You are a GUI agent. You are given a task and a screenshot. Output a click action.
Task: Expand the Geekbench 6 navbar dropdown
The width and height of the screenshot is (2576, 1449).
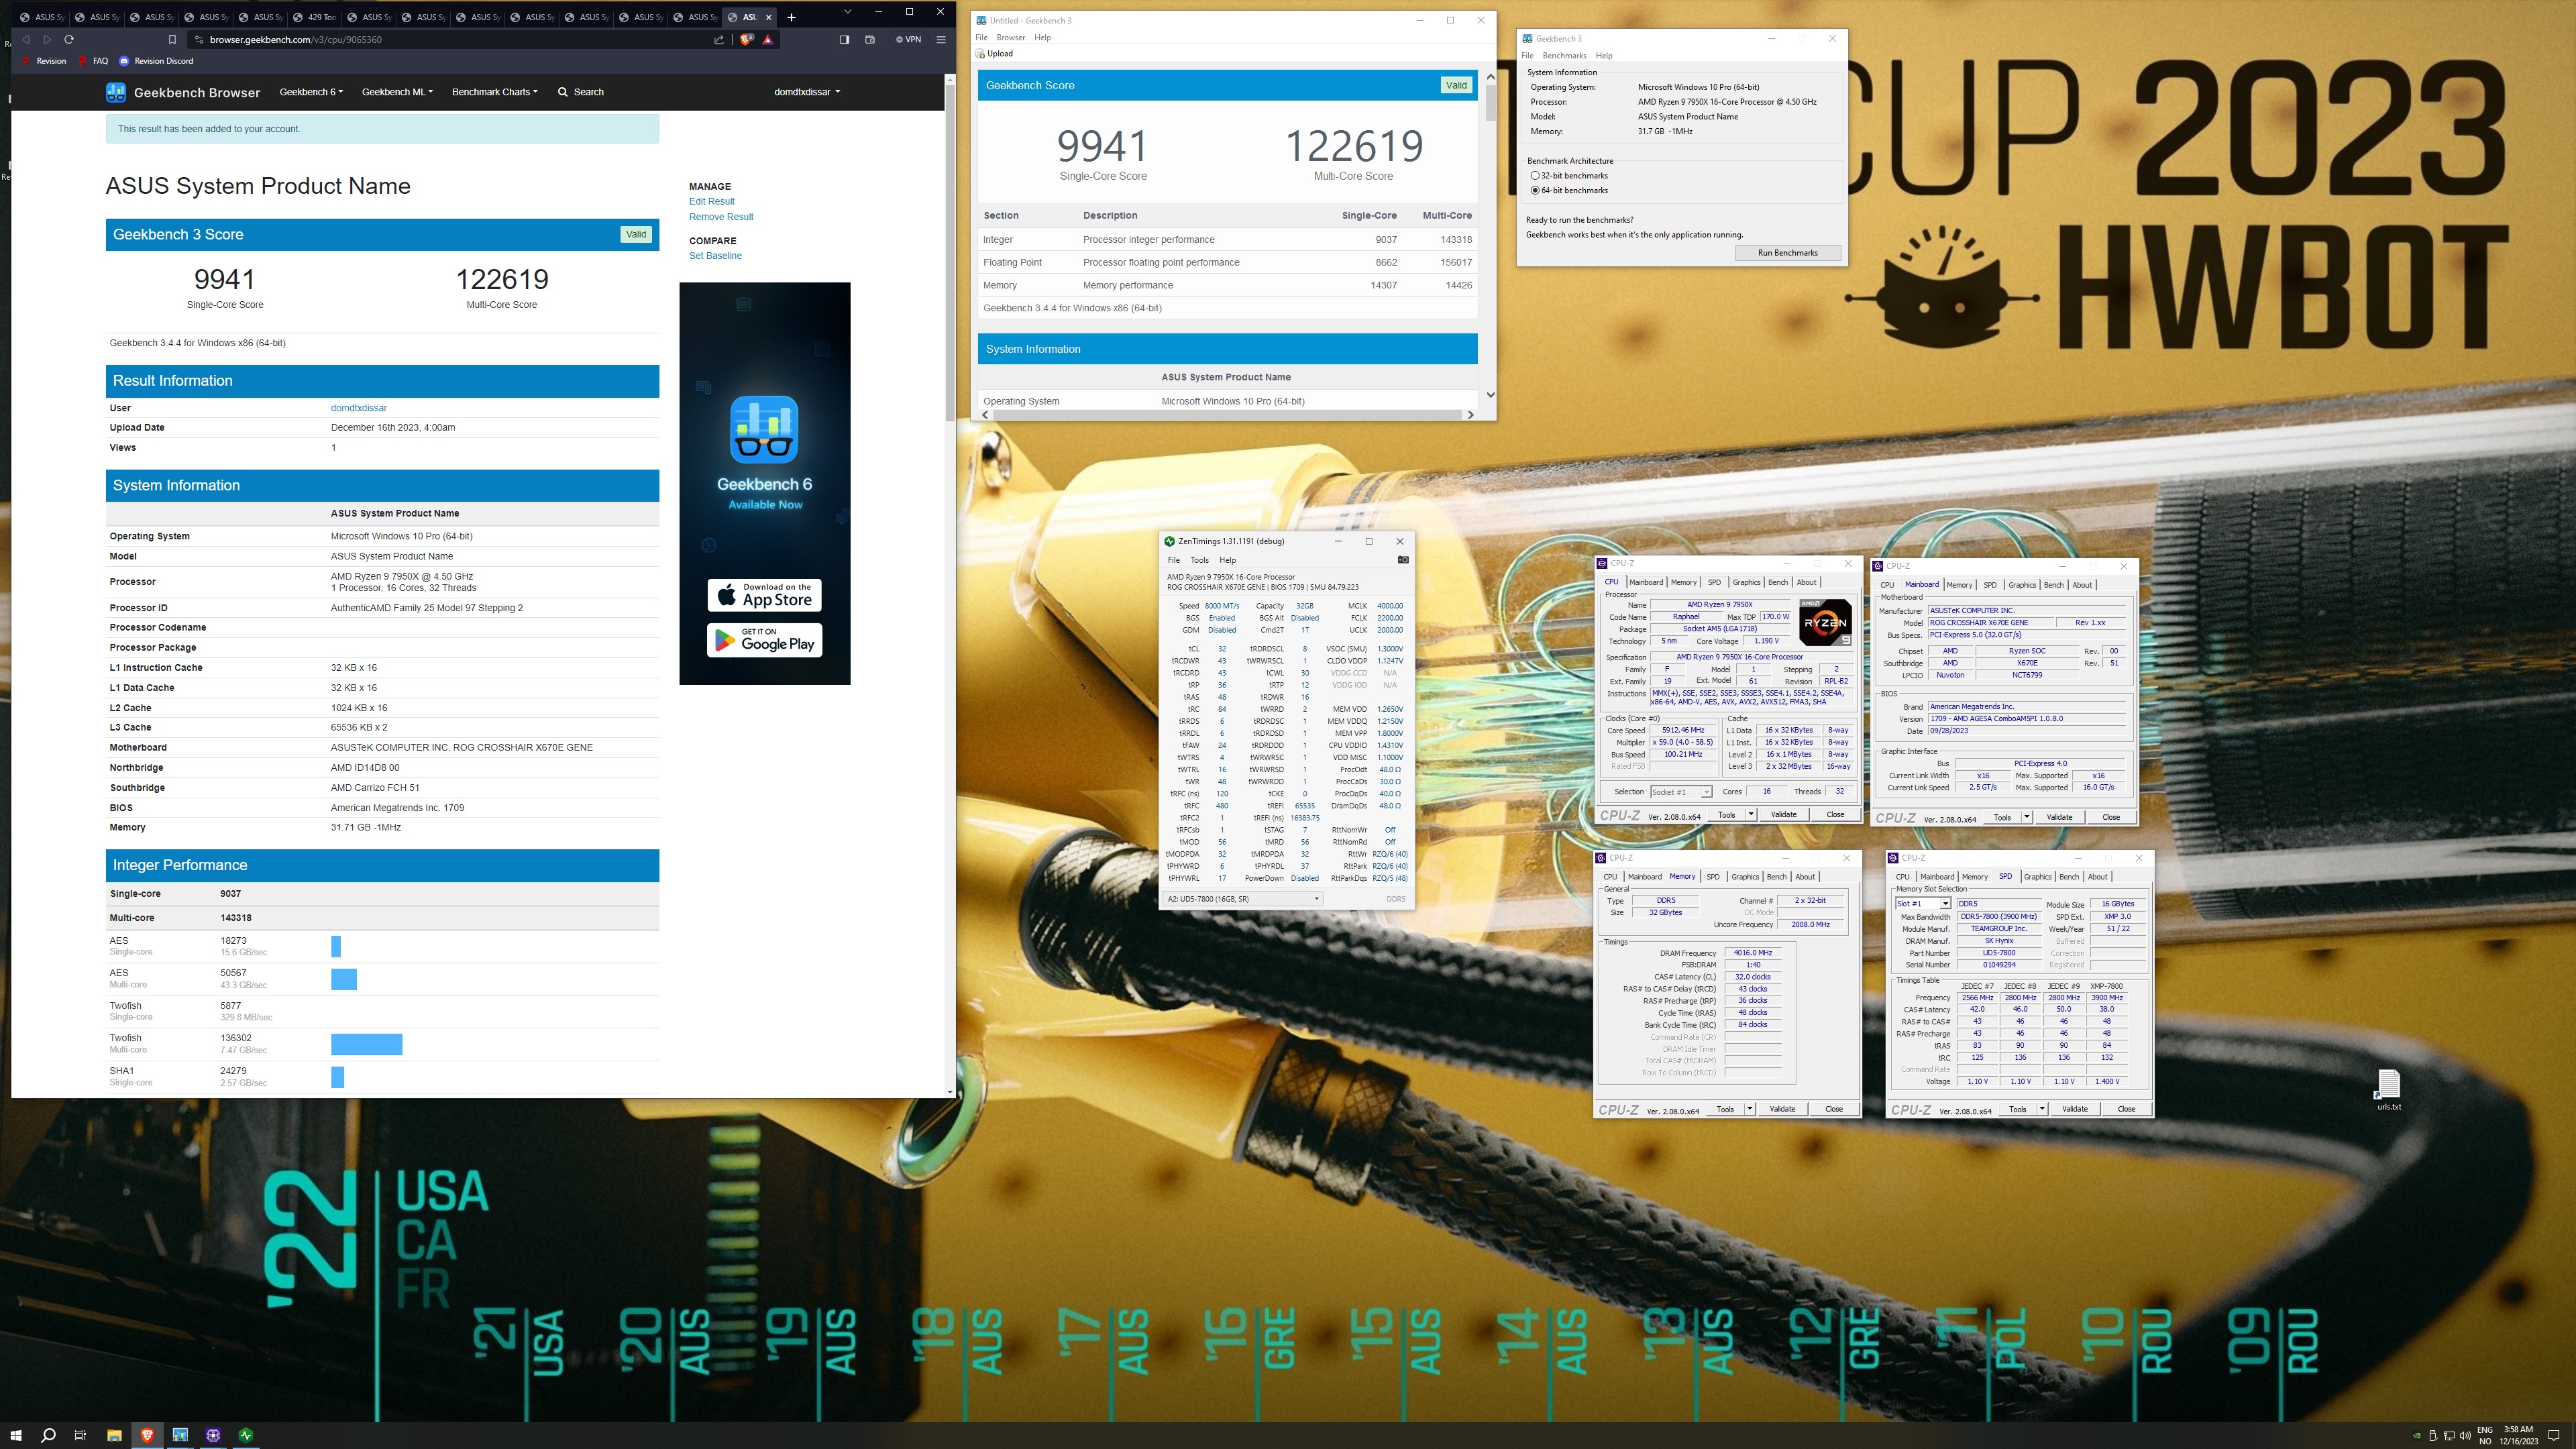click(311, 92)
